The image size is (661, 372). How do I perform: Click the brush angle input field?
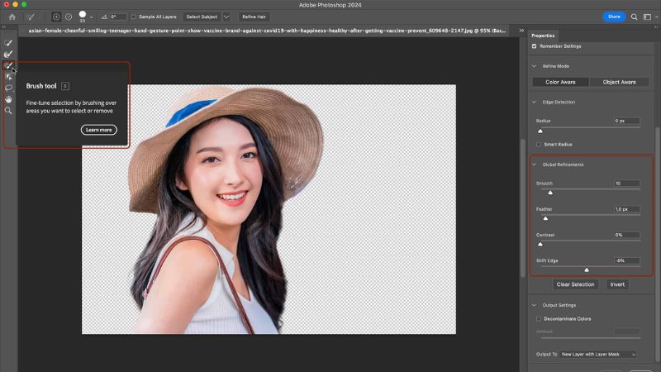[x=117, y=17]
